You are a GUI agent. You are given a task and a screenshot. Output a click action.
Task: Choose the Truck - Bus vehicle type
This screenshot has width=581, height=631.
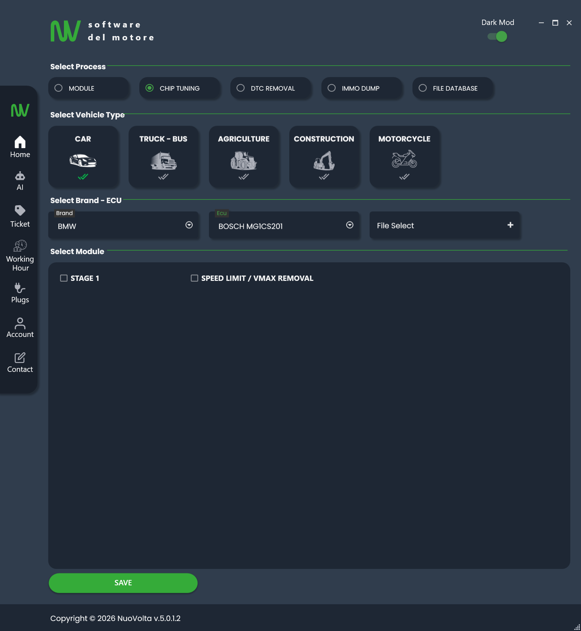coord(163,156)
